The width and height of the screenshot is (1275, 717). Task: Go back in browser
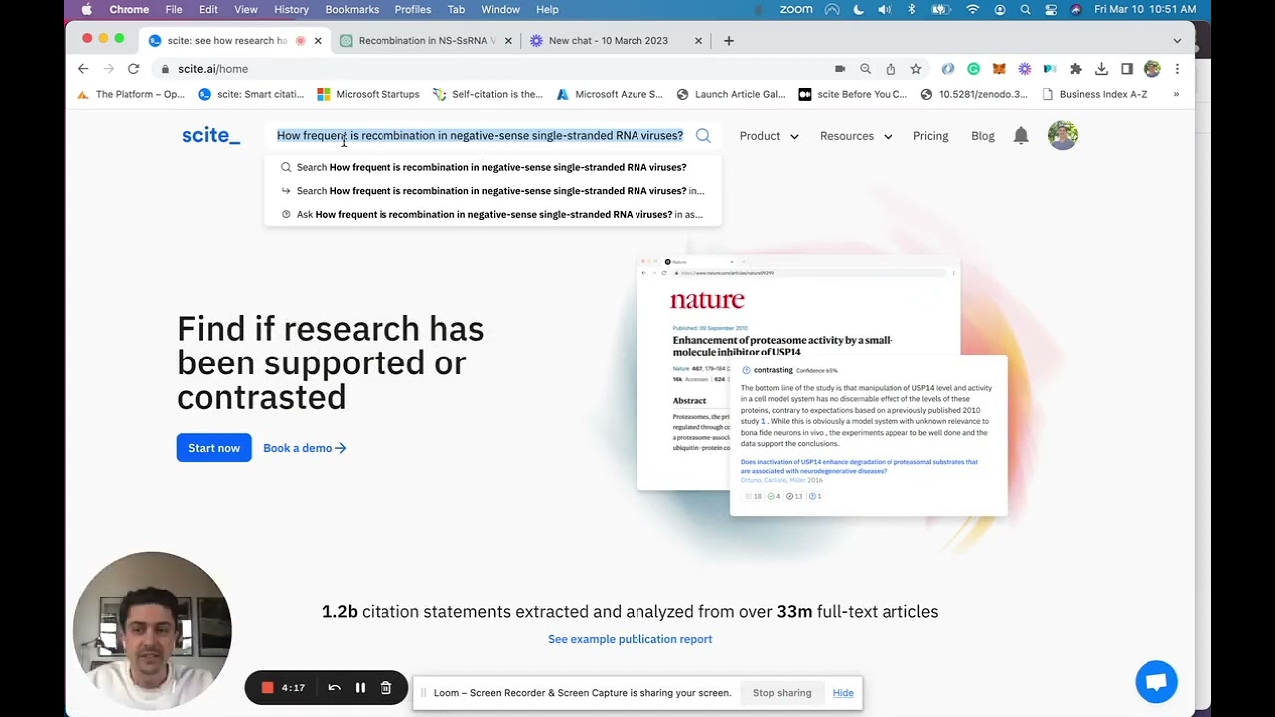coord(83,69)
